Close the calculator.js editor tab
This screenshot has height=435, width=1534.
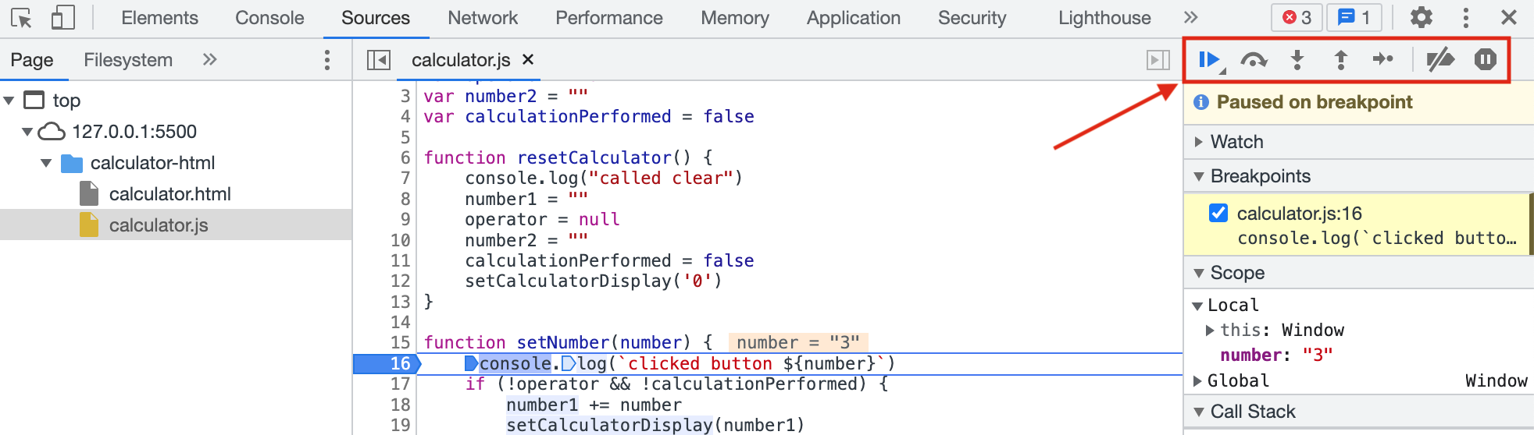click(x=528, y=59)
